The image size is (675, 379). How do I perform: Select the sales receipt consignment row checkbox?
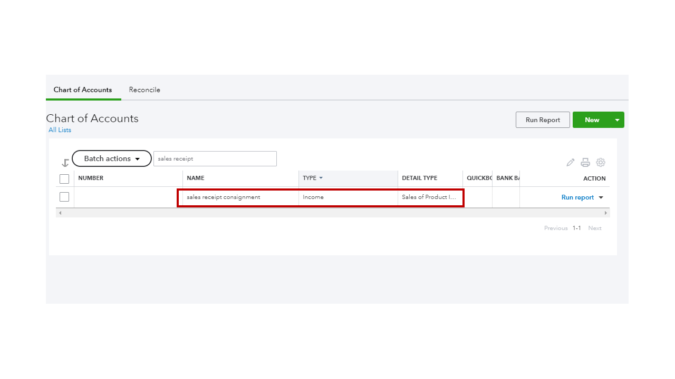[x=64, y=196]
